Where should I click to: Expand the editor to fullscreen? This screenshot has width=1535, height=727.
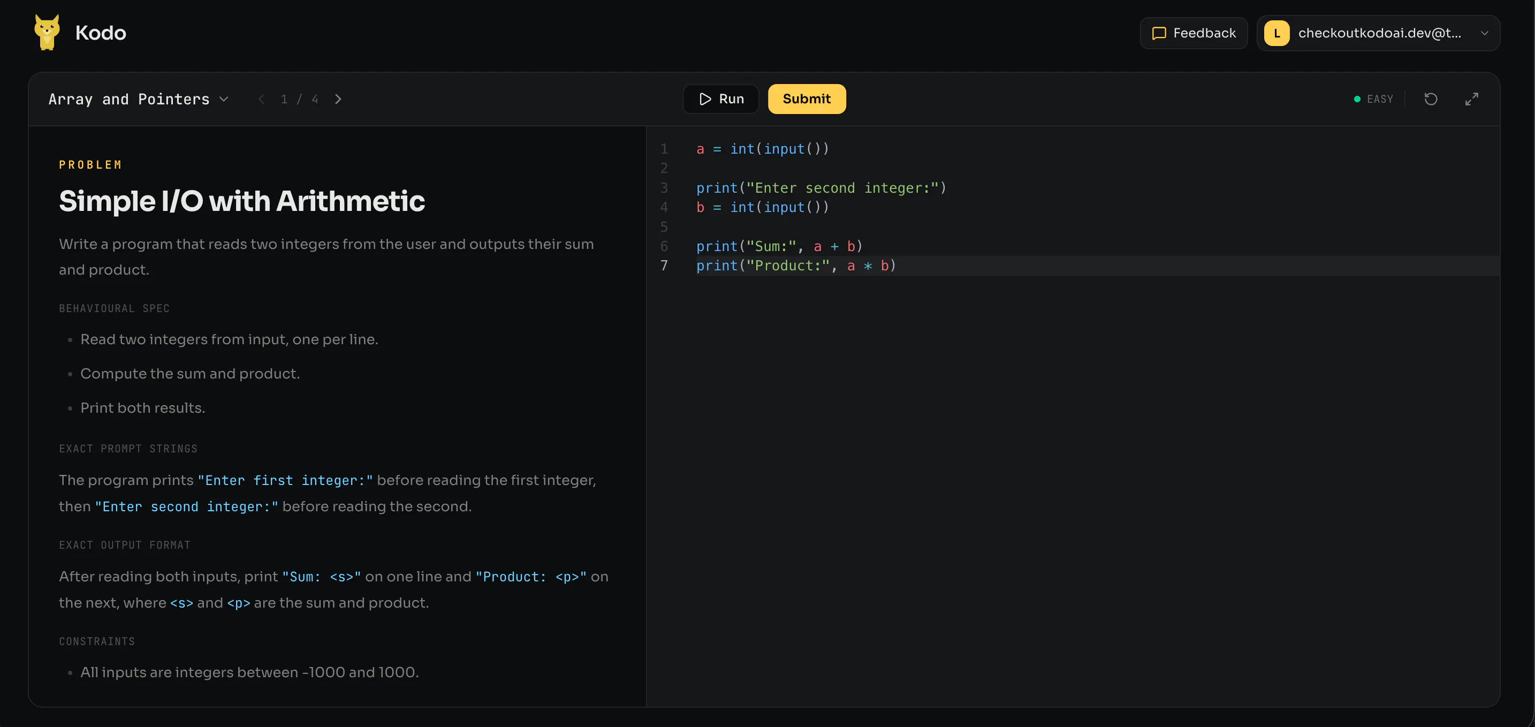click(1471, 99)
